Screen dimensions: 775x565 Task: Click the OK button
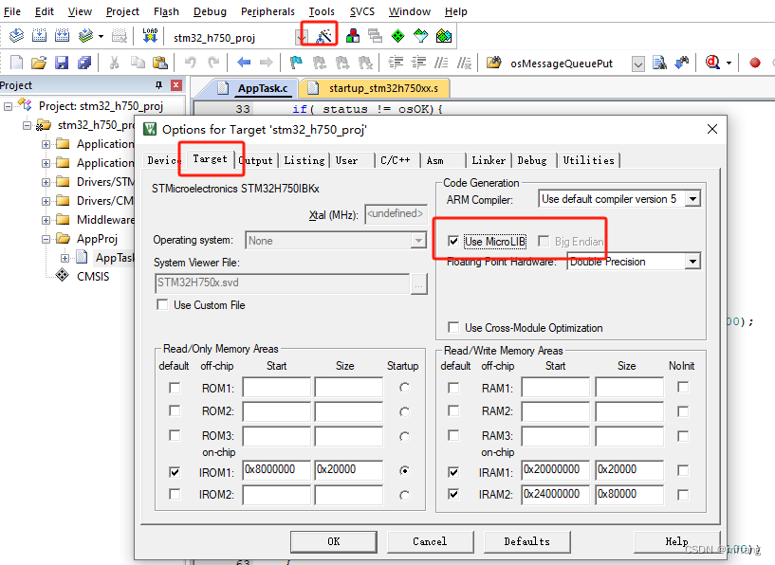coord(333,541)
